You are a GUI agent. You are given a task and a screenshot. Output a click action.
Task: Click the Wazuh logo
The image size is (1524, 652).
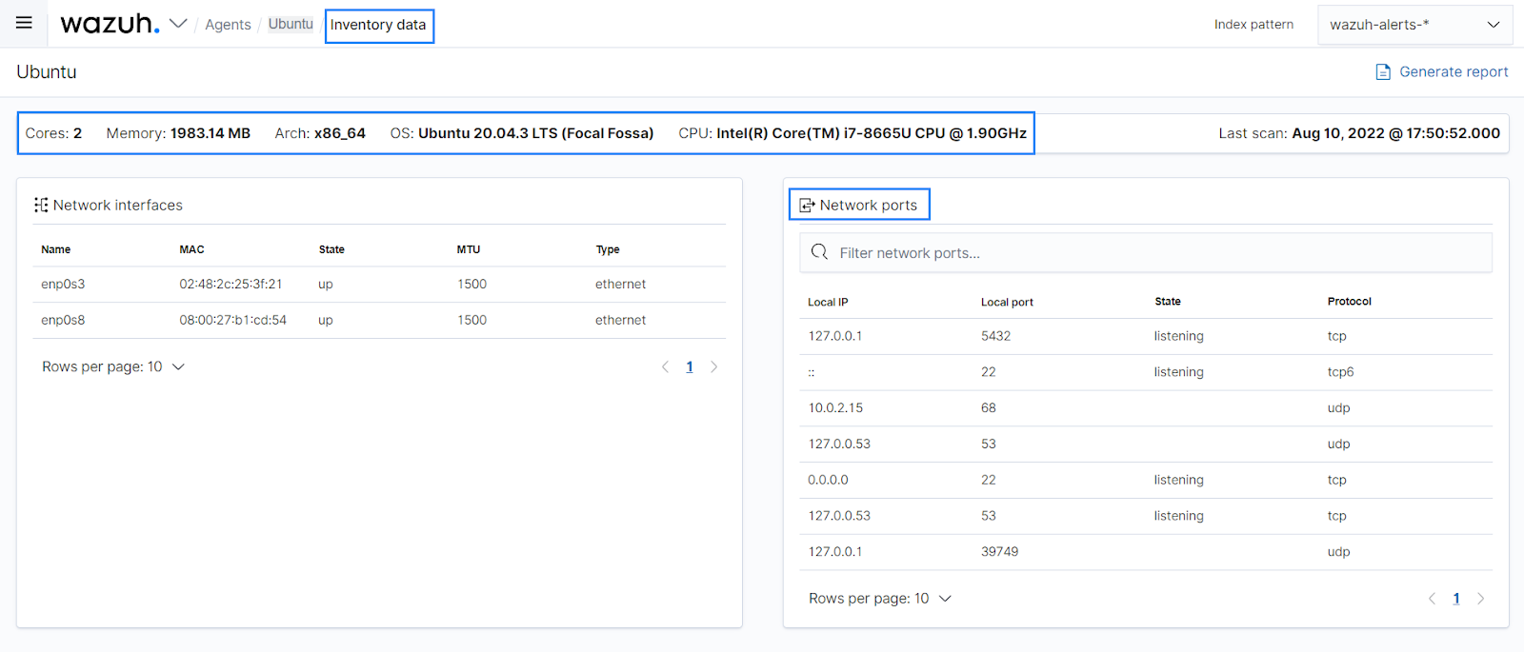[x=110, y=24]
